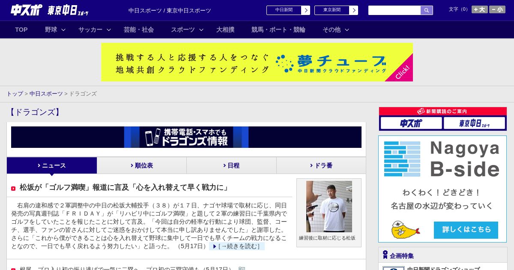The image size is (514, 270).
Task: Focus the header search input field
Action: tap(394, 10)
